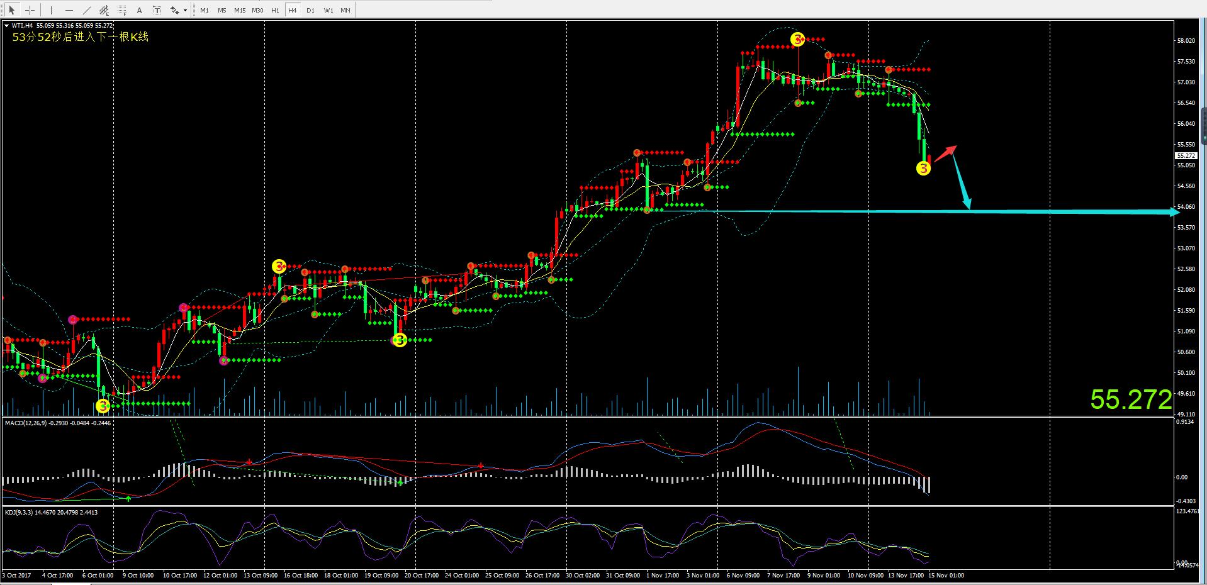Switch chart to M1 timeframe
This screenshot has width=1207, height=585.
pyautogui.click(x=205, y=10)
